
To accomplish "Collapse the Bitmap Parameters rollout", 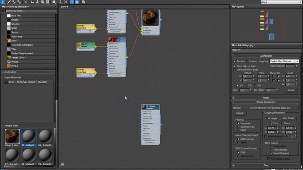I will (266, 102).
